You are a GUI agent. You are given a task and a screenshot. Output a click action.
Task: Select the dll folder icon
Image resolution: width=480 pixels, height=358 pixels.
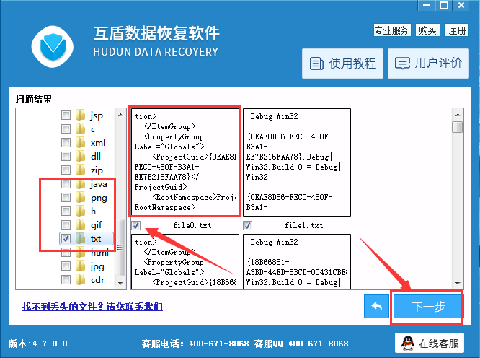(81, 156)
